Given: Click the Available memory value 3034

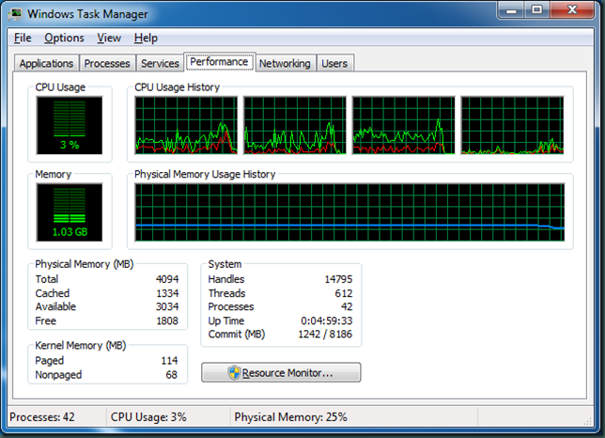Looking at the screenshot, I should point(167,306).
